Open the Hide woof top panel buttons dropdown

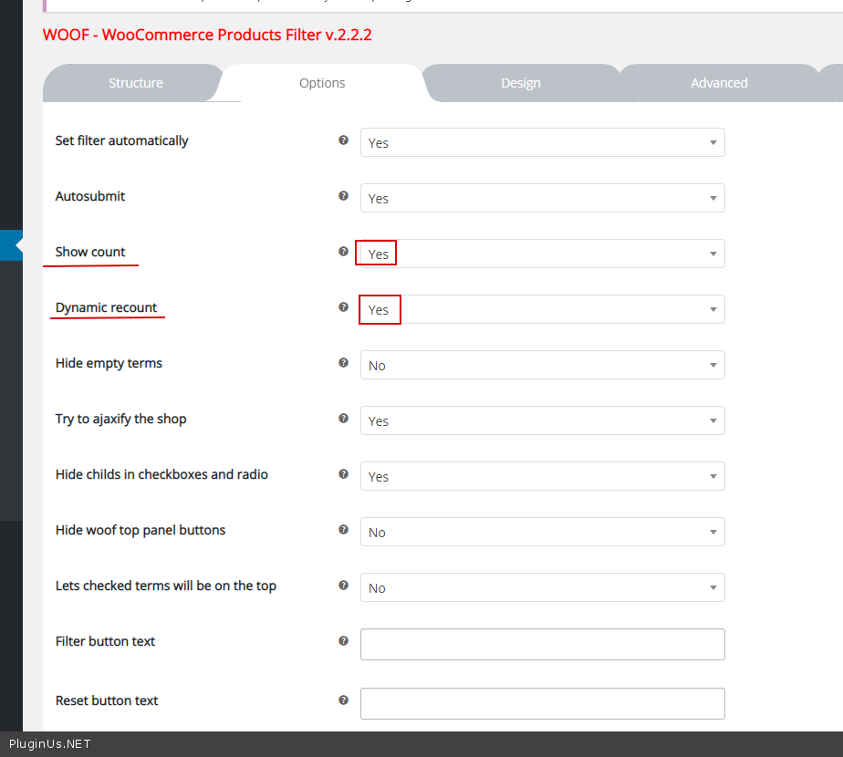[x=543, y=532]
